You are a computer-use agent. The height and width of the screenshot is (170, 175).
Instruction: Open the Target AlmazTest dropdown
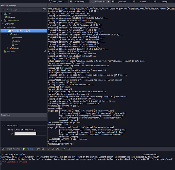point(14,149)
